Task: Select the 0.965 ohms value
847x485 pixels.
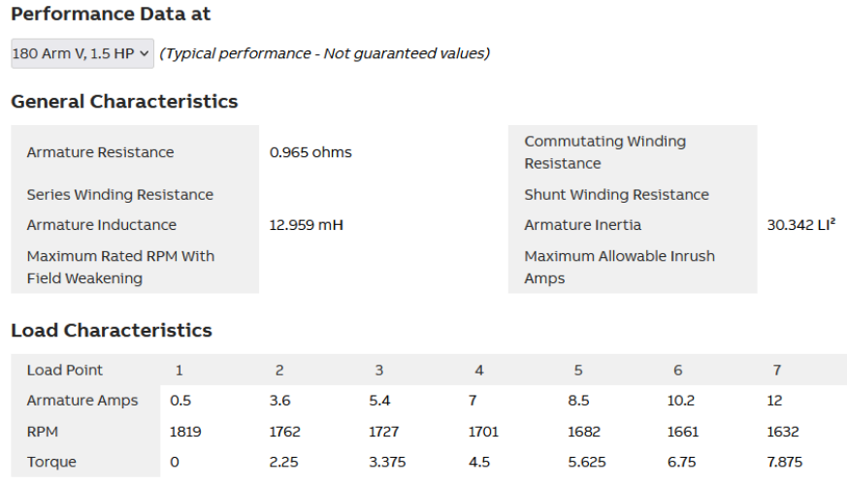Action: (x=310, y=152)
